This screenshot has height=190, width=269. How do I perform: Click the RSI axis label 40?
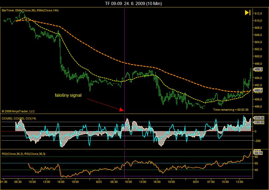pos(256,170)
